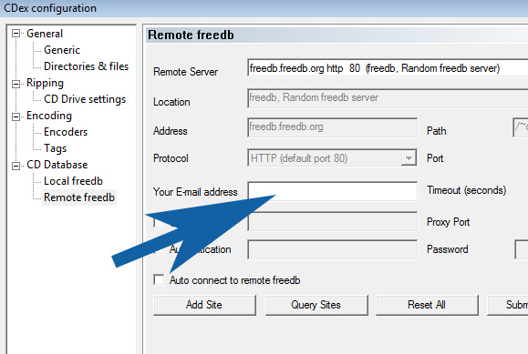Open the Local freedb page
Viewport: 528px width, 354px height.
point(73,181)
